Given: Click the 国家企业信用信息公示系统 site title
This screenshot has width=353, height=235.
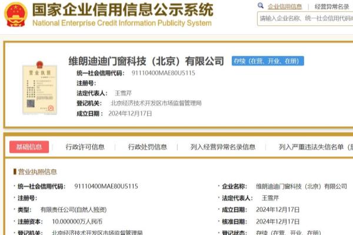Looking at the screenshot, I should (x=123, y=10).
